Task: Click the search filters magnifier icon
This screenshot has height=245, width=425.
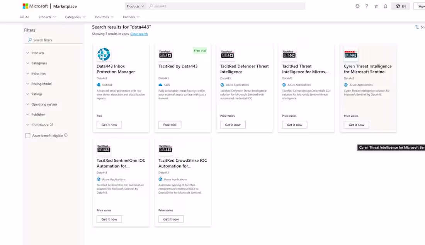Action: [x=30, y=40]
